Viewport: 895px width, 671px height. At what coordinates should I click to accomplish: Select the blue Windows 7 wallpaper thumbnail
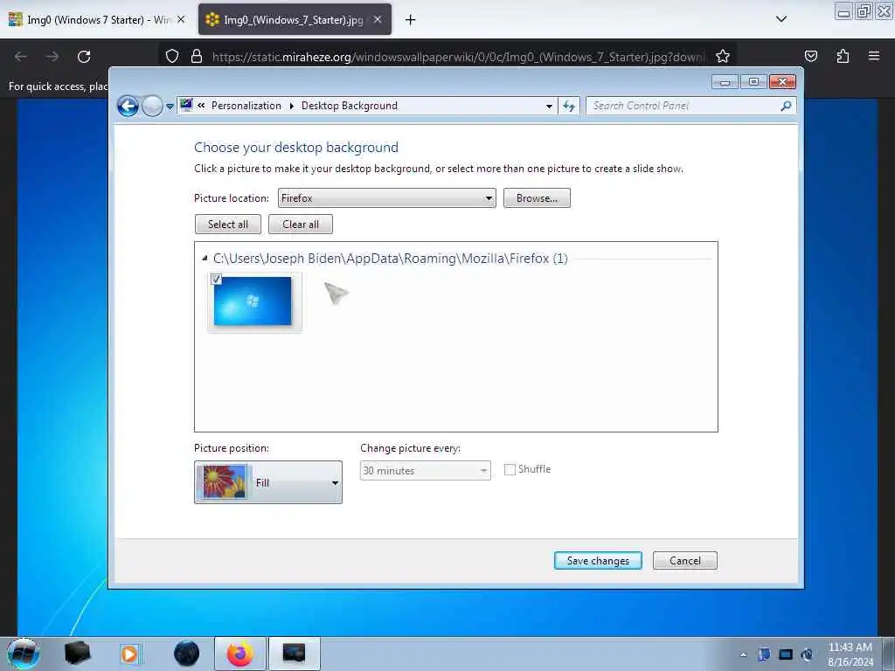[253, 301]
